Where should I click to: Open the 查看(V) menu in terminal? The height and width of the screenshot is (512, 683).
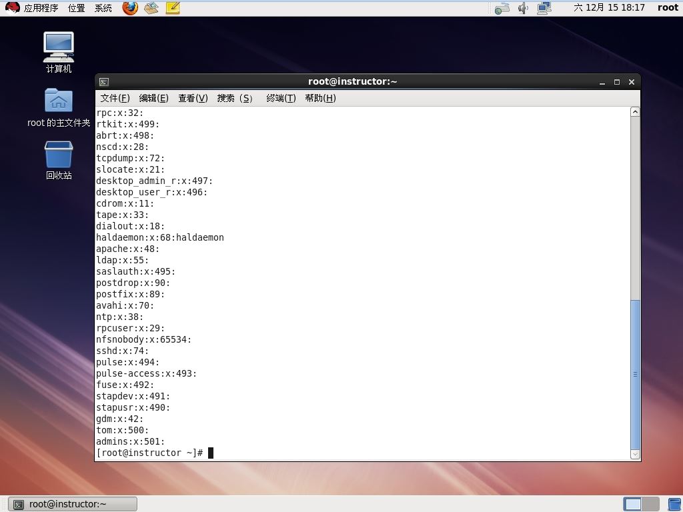(x=193, y=99)
